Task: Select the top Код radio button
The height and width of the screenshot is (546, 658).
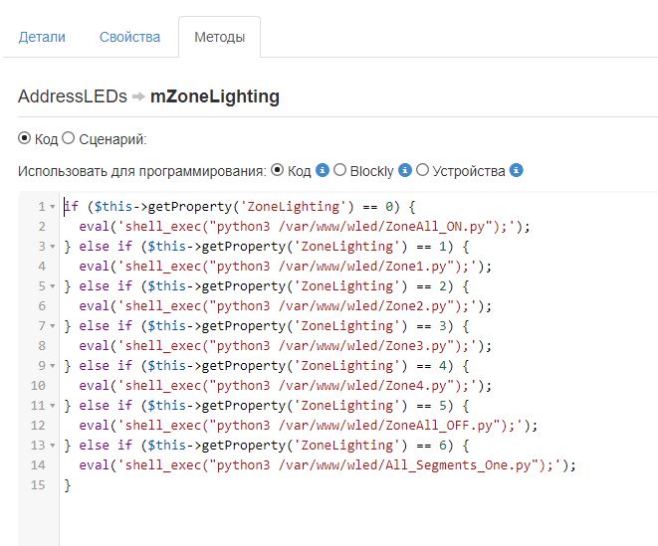Action: [x=25, y=138]
